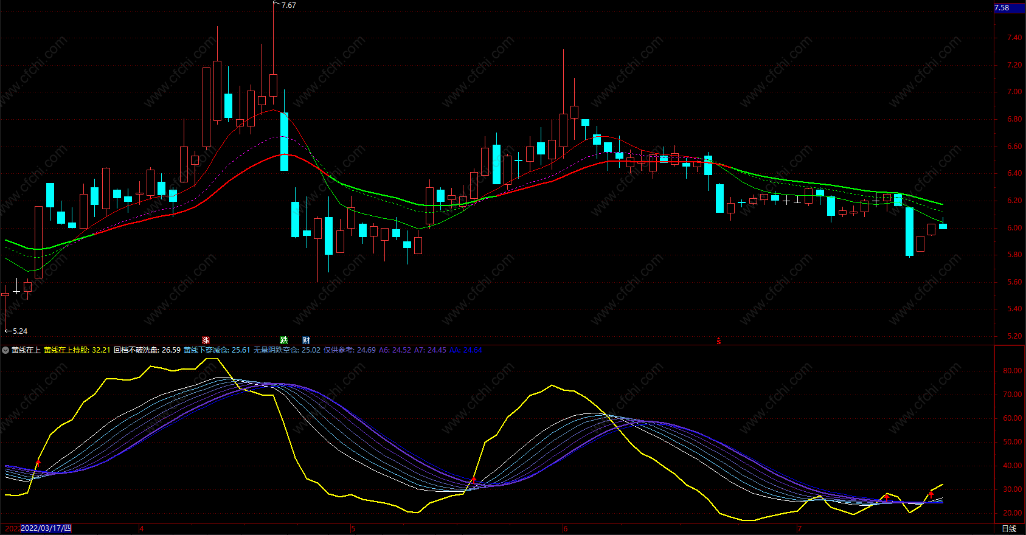Viewport: 1026px width, 535px height.
Task: Click the 6.00 price axis label
Action: (1014, 228)
